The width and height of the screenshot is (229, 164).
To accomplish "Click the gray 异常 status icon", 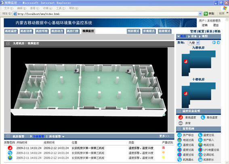I will pyautogui.click(x=181, y=123).
